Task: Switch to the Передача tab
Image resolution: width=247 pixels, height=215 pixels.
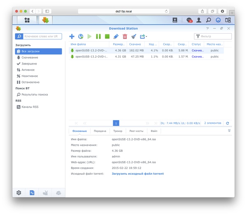Action: click(100, 131)
